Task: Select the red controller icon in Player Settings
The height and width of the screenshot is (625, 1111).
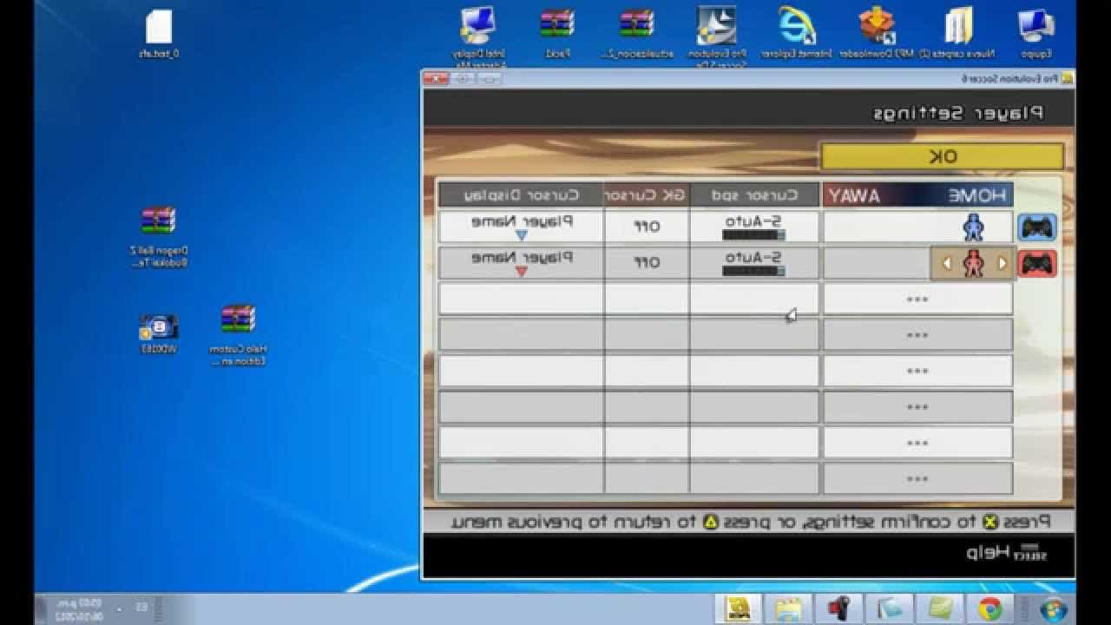Action: [1037, 264]
